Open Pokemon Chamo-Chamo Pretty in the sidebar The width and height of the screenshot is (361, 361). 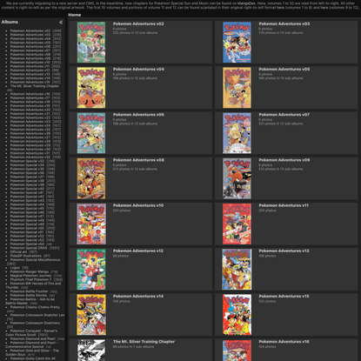tap(35, 307)
